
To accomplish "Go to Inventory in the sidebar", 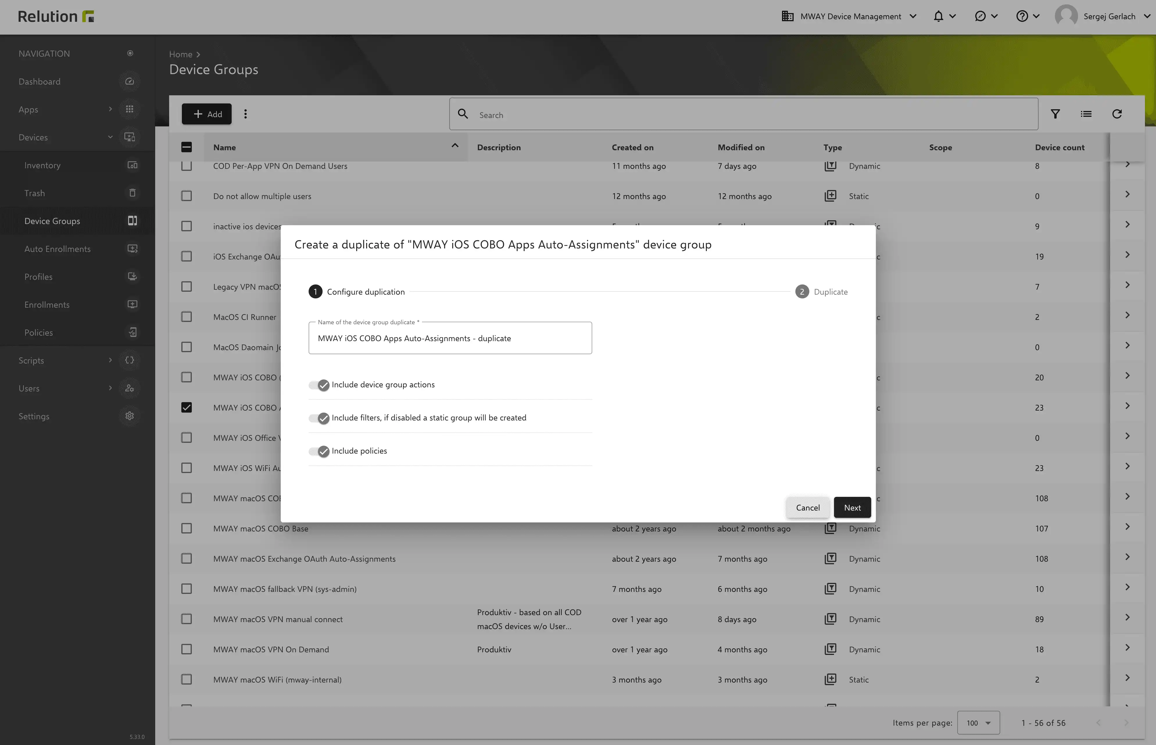I will pos(77,165).
